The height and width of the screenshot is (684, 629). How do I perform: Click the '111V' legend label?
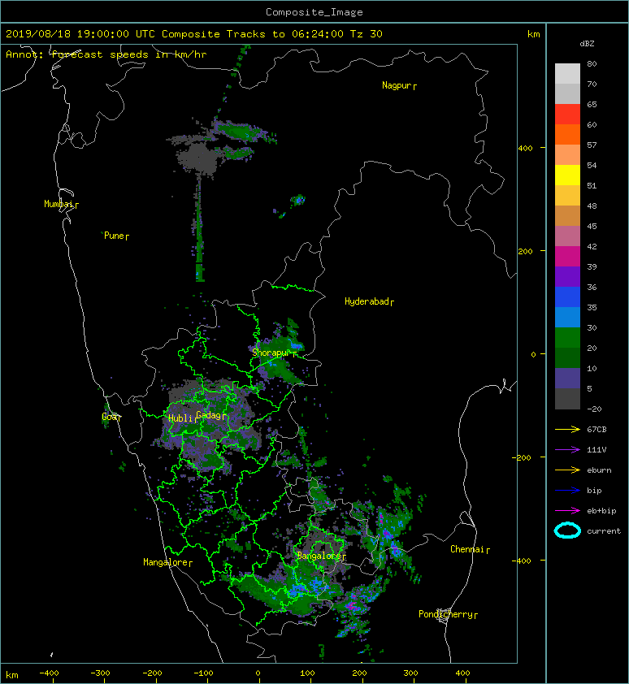click(596, 450)
